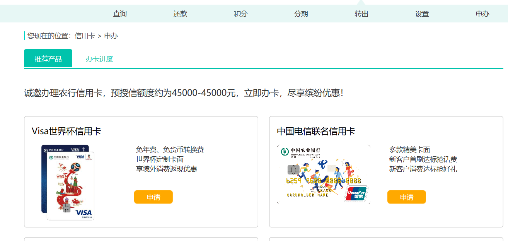This screenshot has height=241, width=508.
Task: Click the text 免年费、免货币转换费
Action: pyautogui.click(x=170, y=150)
